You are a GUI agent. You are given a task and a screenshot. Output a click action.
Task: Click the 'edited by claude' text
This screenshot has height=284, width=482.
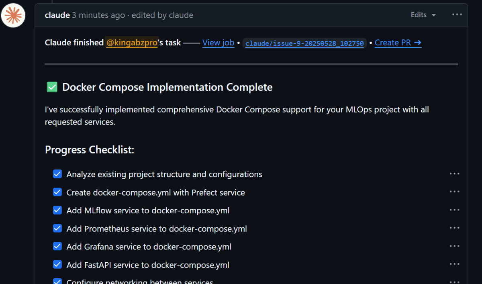pyautogui.click(x=162, y=15)
